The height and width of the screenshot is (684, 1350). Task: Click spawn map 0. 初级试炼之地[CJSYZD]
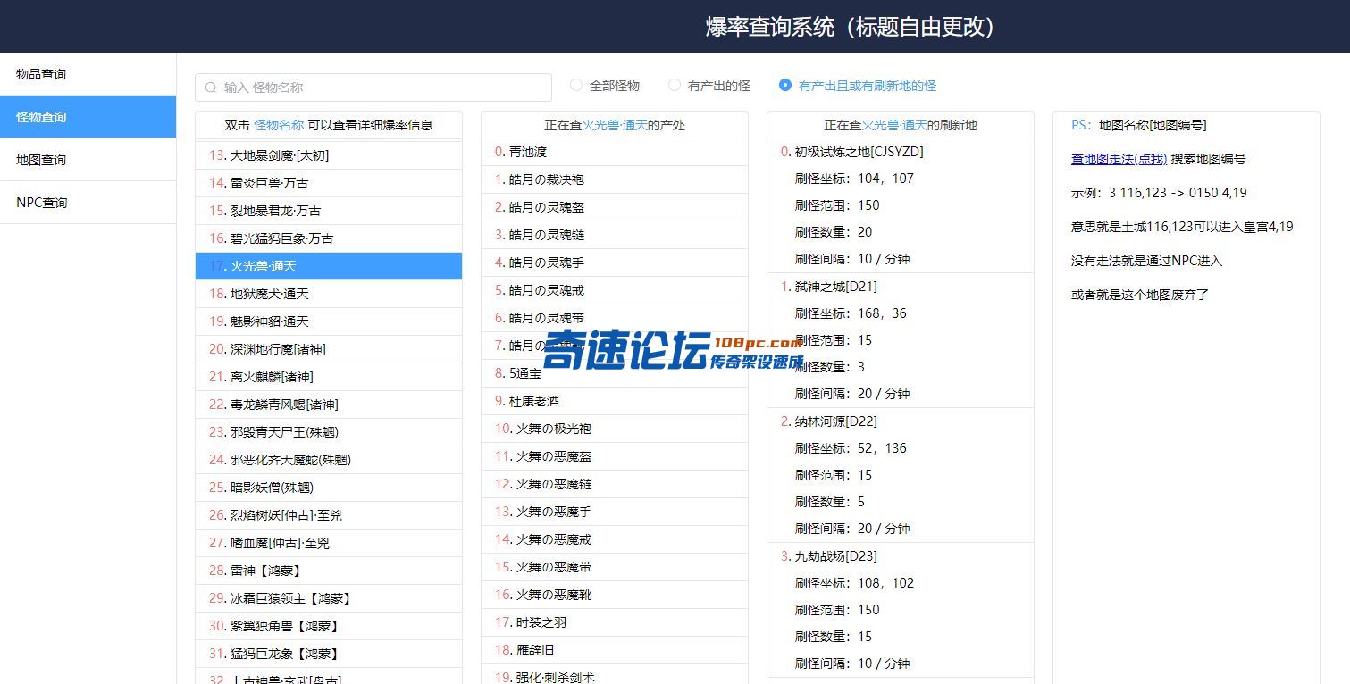852,152
